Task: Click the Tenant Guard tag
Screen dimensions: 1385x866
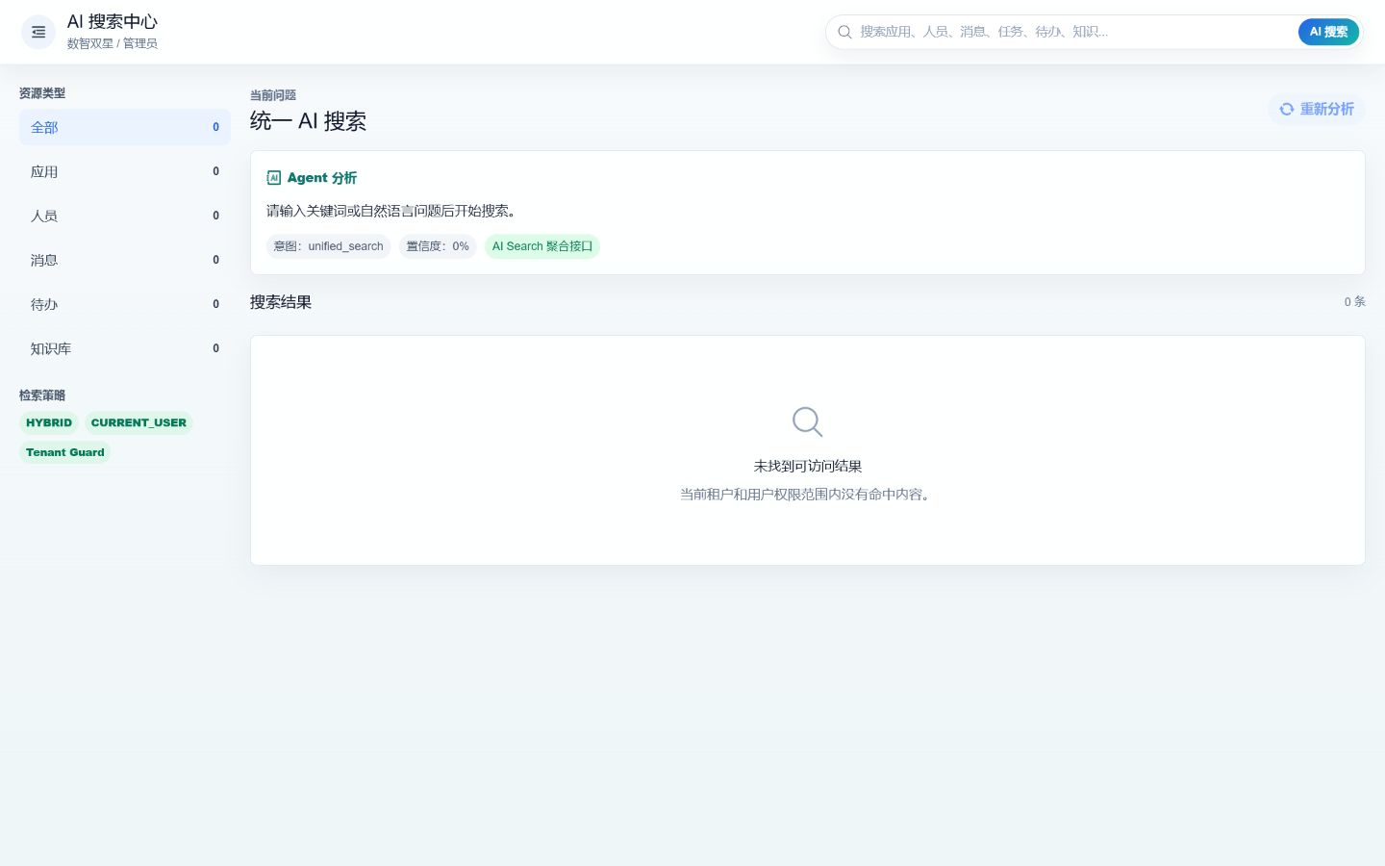Action: click(x=65, y=452)
